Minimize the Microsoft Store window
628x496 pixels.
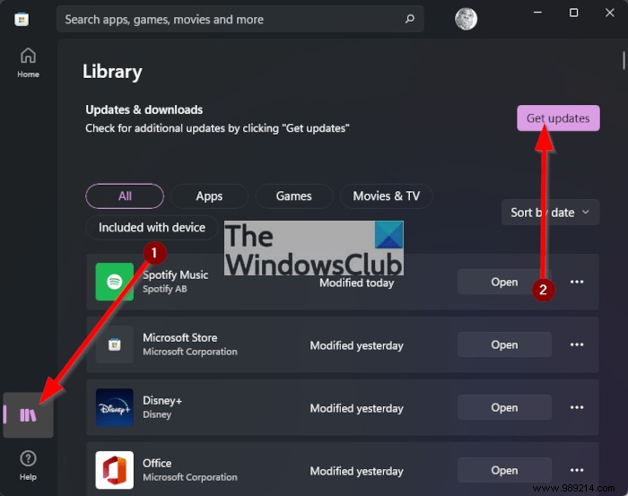pos(538,13)
